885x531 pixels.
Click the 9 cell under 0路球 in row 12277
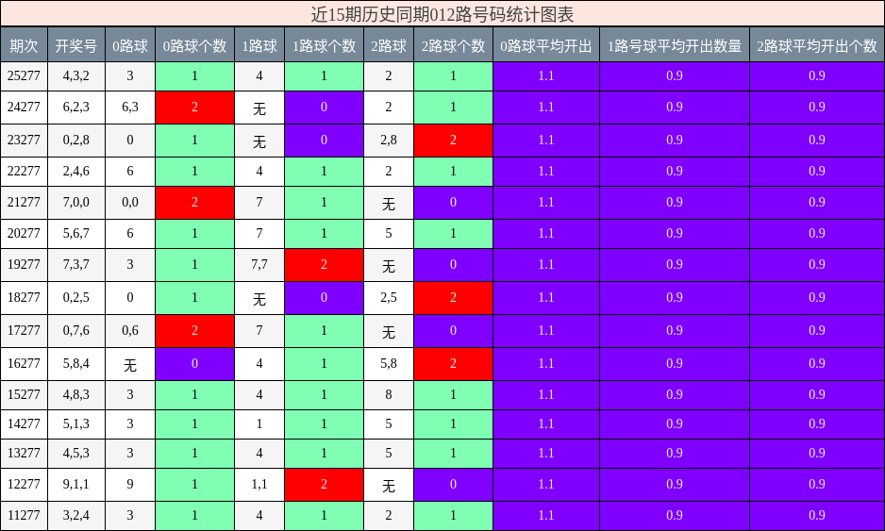point(130,484)
